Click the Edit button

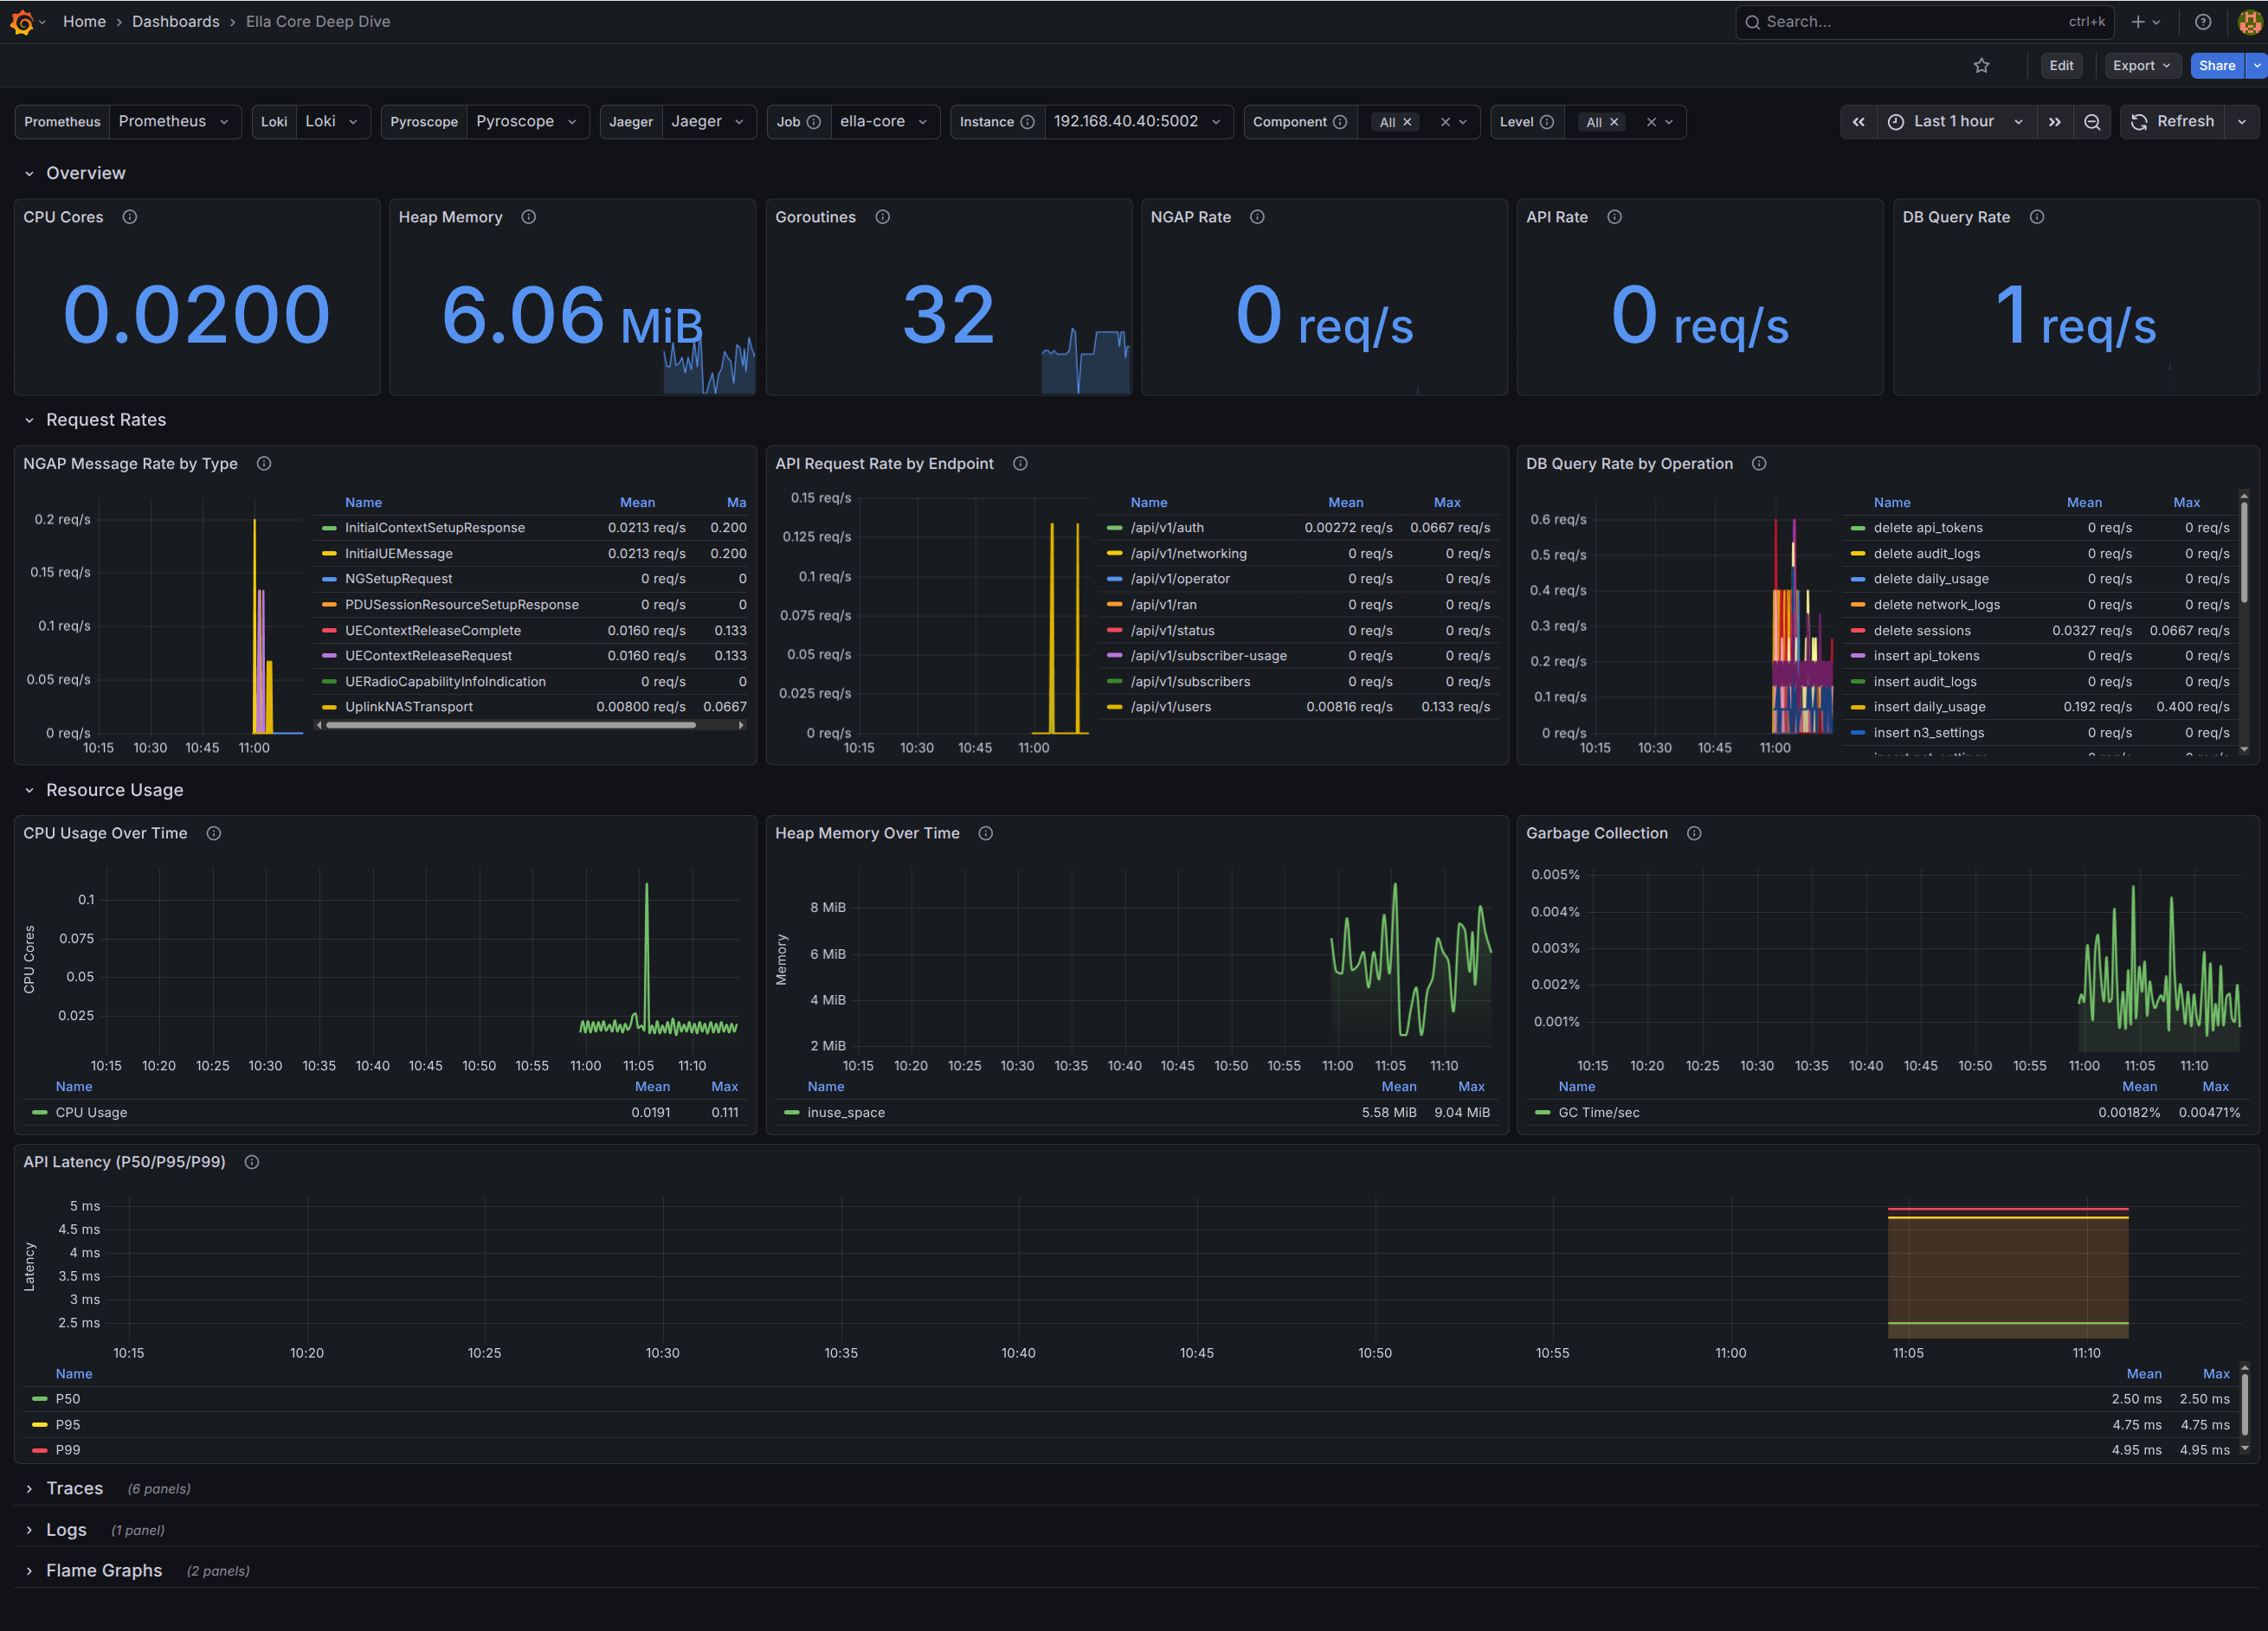[2061, 66]
